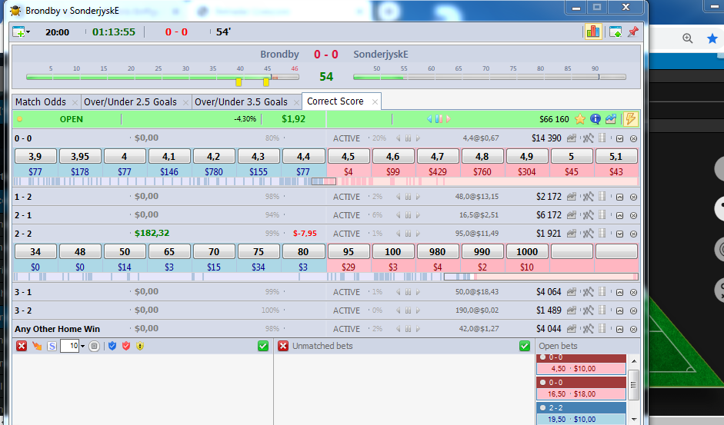
Task: Expand the 2 - 1 price row
Action: click(619, 215)
